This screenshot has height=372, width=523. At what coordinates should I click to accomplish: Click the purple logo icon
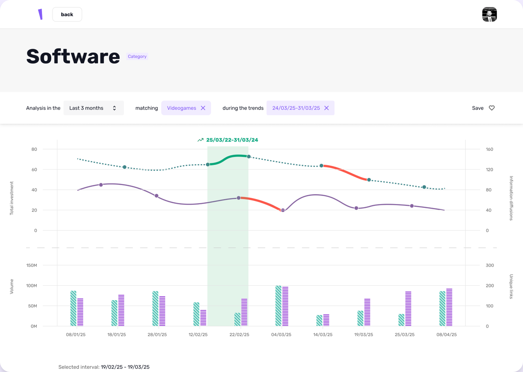pos(40,14)
